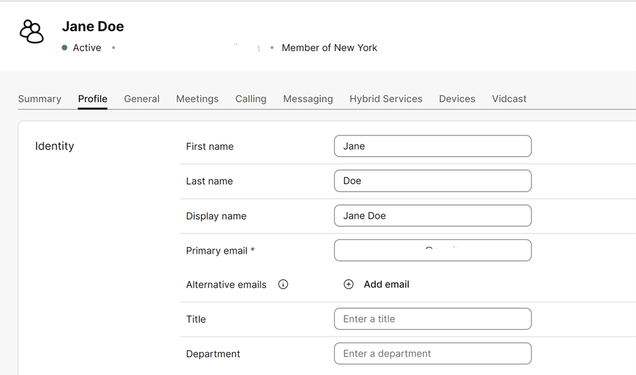Viewport: 636px width, 375px height.
Task: View the Devices tab
Action: tap(456, 99)
